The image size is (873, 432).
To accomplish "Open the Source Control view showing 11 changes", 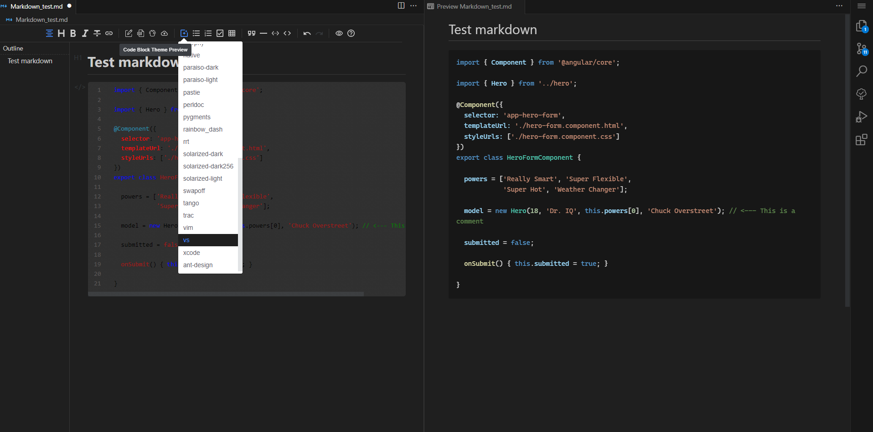I will point(861,49).
